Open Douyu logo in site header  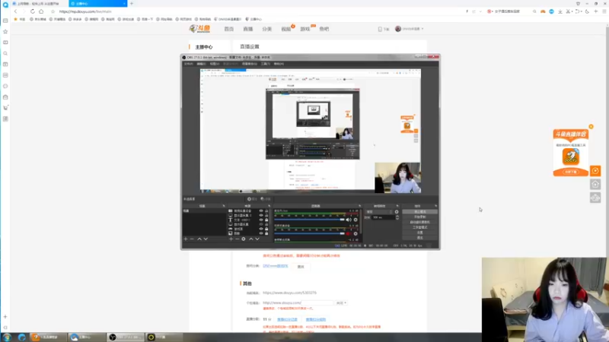(199, 29)
